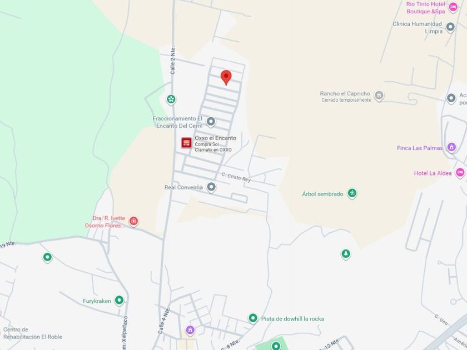Select the Hotel La Aldea label
The image size is (467, 350).
pos(433,173)
